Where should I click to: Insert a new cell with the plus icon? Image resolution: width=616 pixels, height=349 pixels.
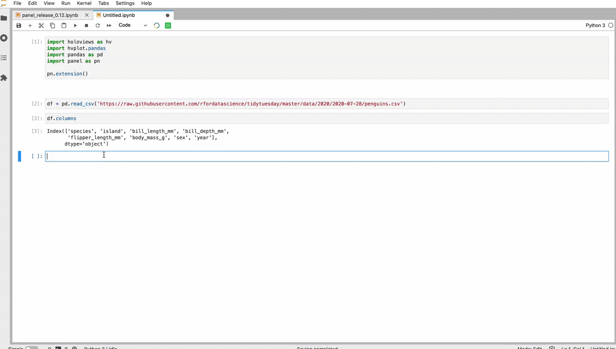pos(30,25)
